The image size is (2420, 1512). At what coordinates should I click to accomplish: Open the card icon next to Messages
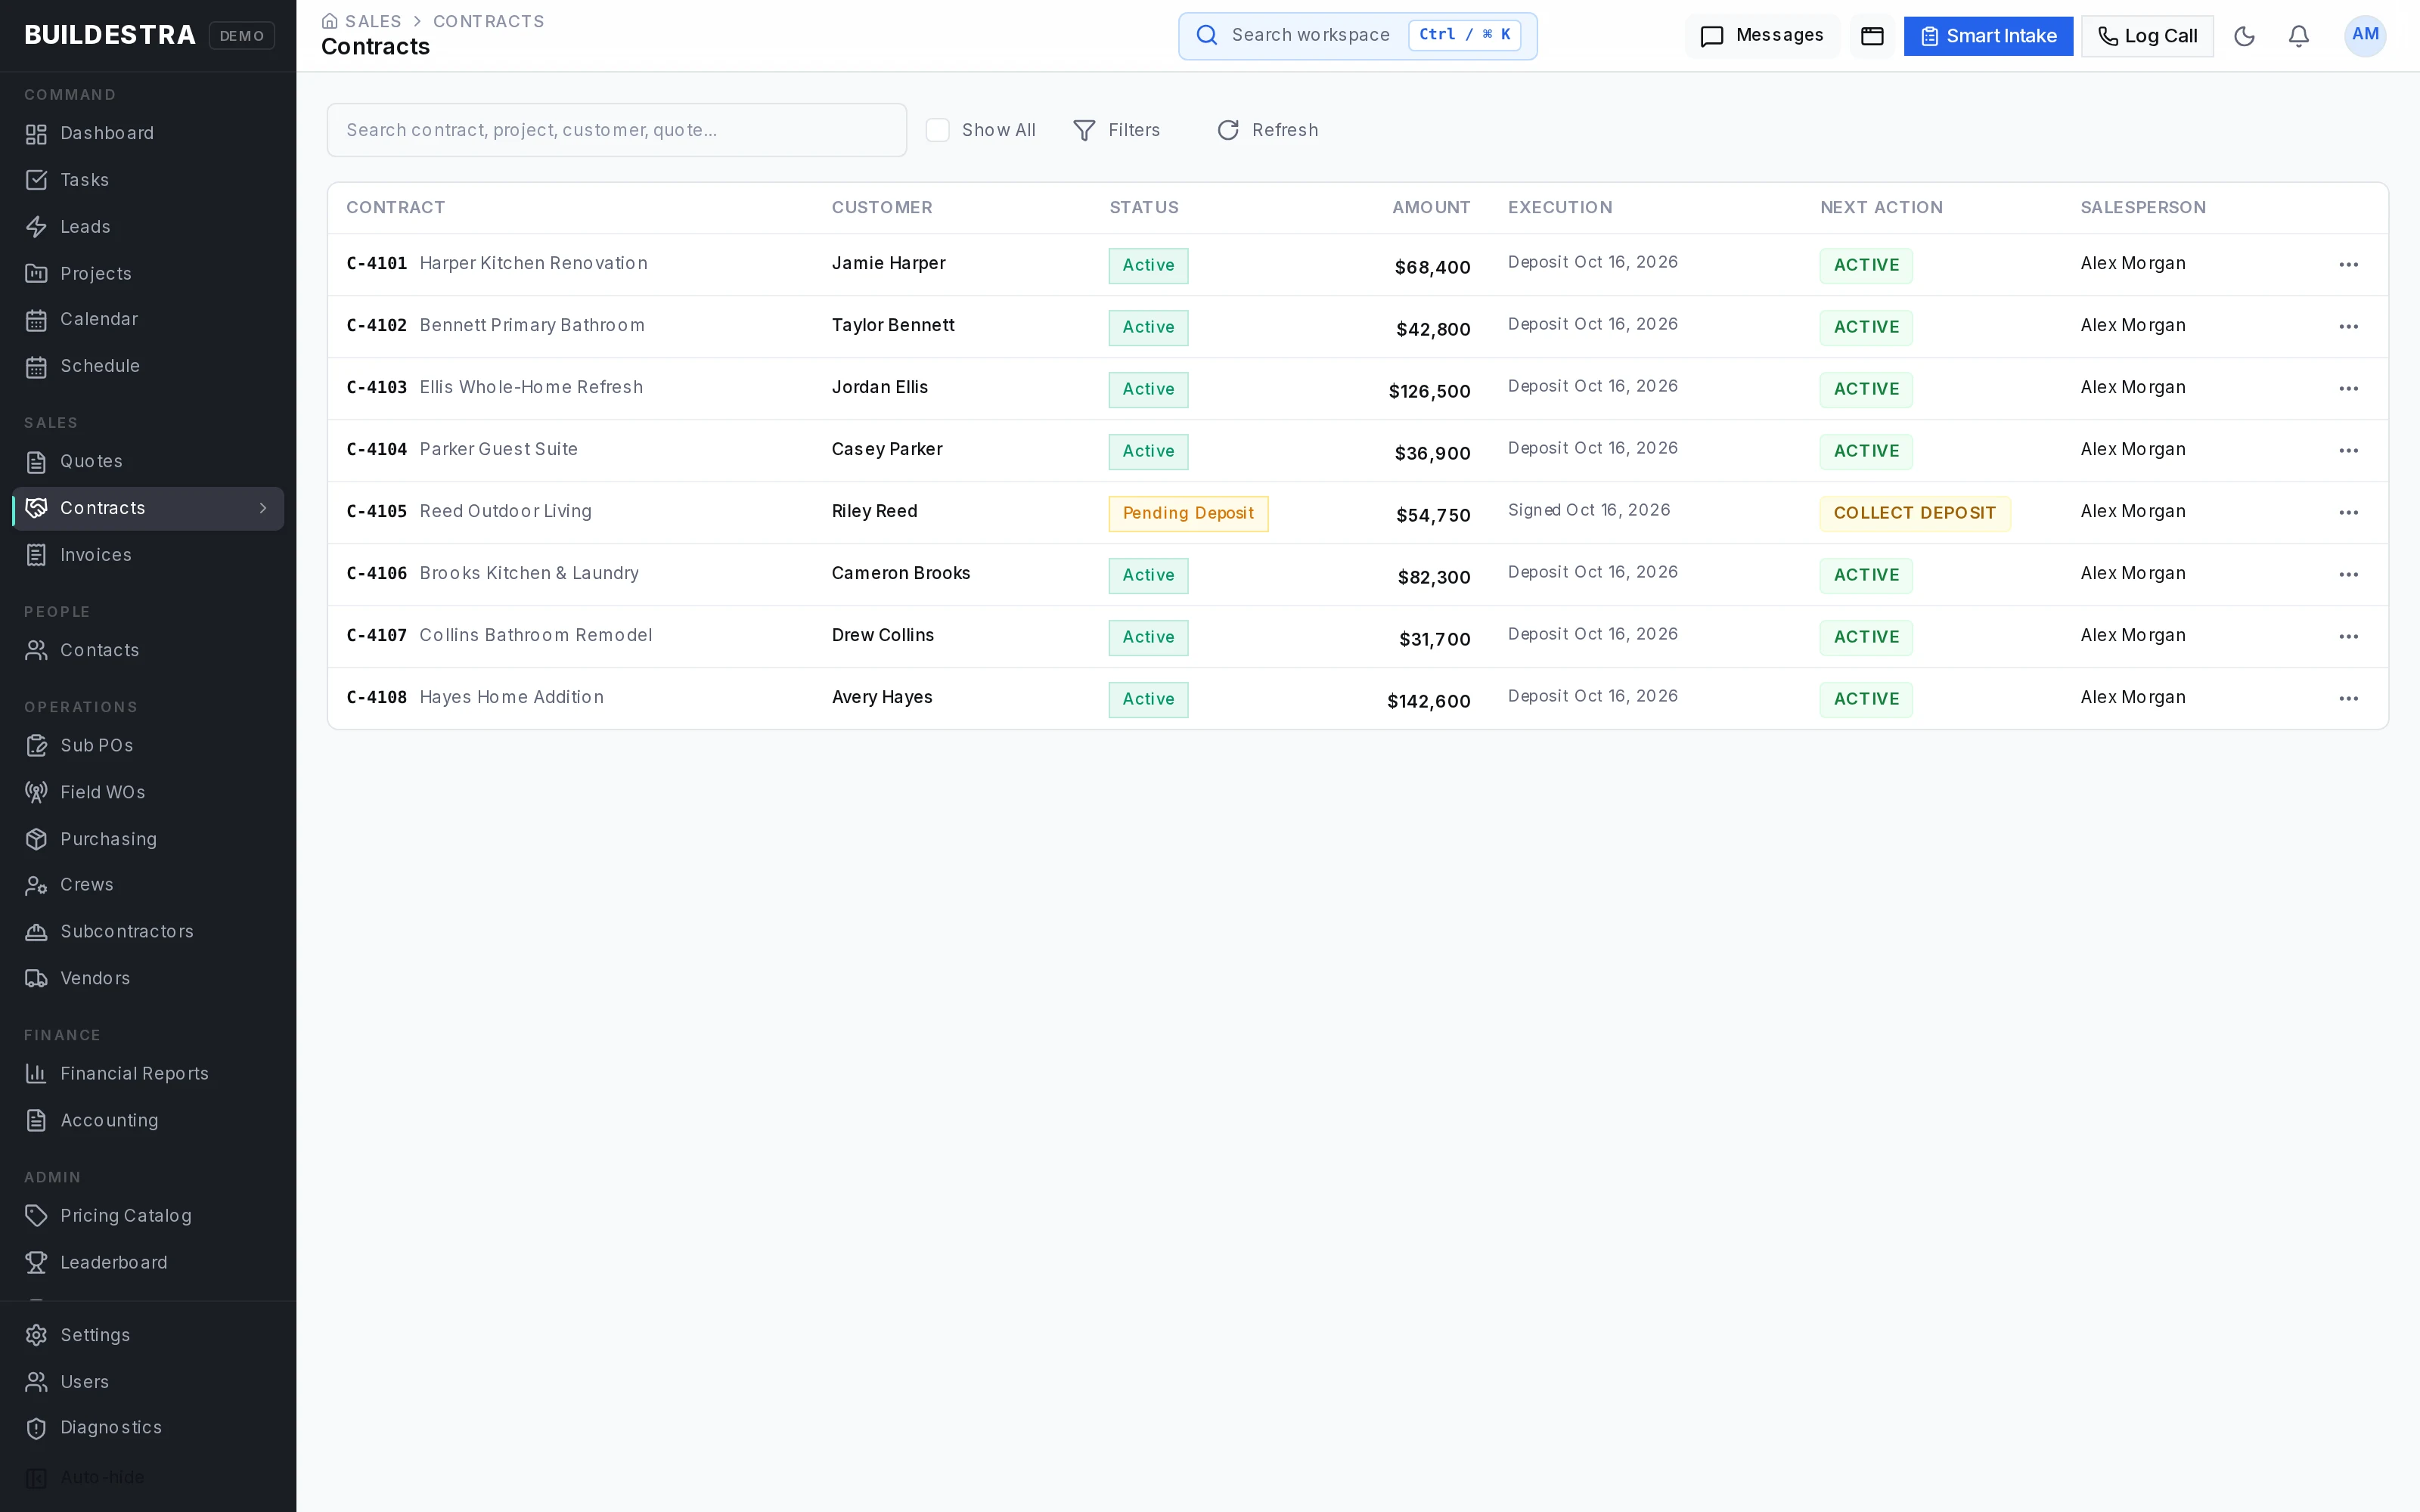tap(1872, 36)
